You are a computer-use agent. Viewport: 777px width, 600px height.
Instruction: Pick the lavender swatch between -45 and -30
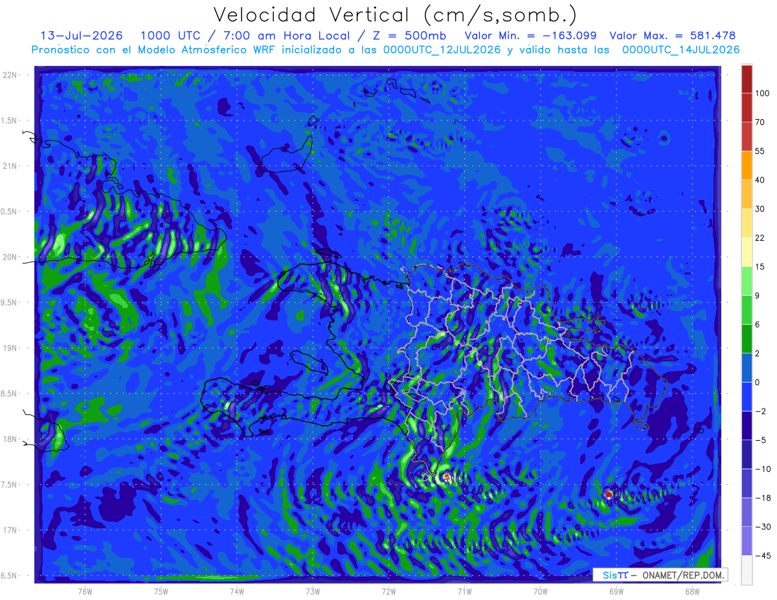747,540
